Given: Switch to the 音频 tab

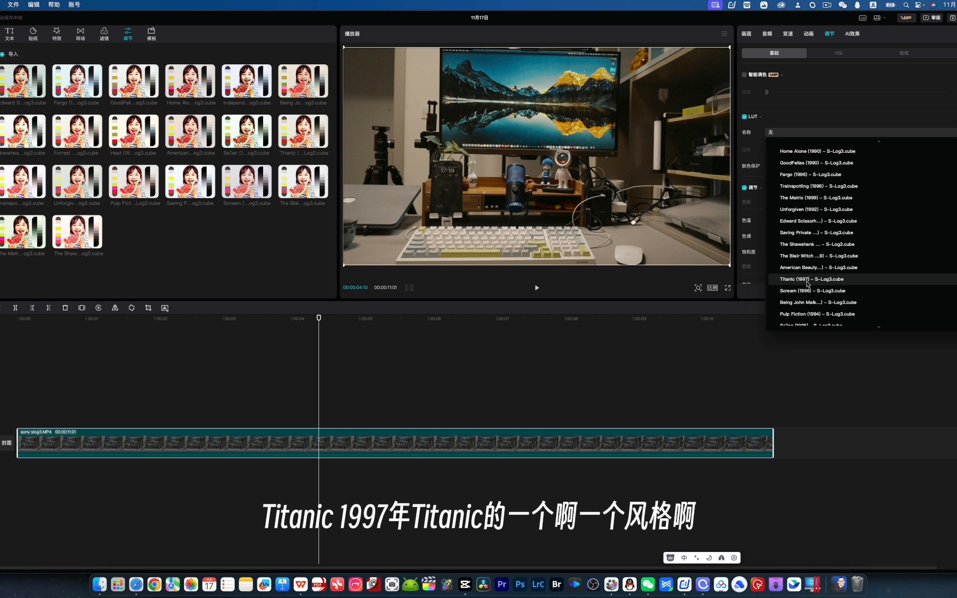Looking at the screenshot, I should tap(767, 34).
